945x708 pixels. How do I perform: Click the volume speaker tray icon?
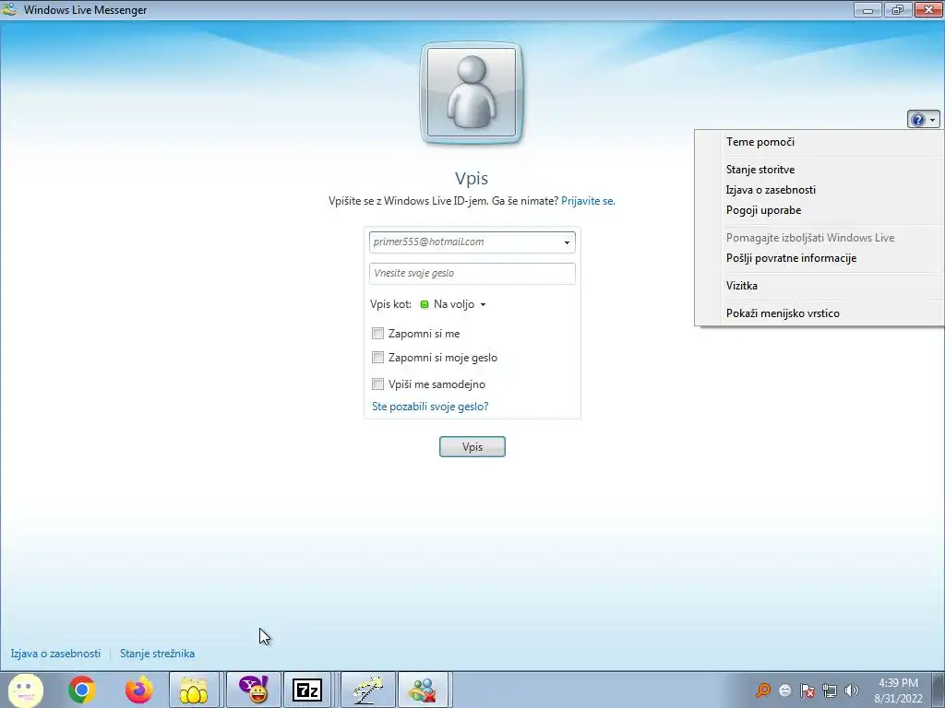pos(851,690)
